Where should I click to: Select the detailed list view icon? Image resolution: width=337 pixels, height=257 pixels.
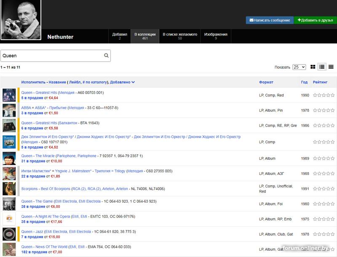point(322,67)
